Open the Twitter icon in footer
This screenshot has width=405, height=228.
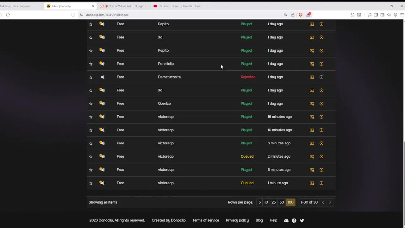(302, 221)
